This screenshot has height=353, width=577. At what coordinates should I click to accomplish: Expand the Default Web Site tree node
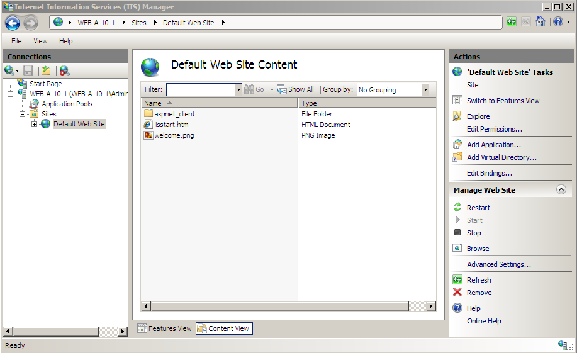click(34, 125)
